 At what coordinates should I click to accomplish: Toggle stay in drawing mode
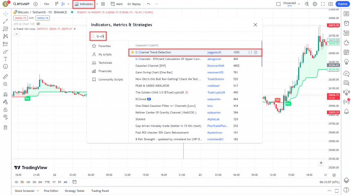5,102
